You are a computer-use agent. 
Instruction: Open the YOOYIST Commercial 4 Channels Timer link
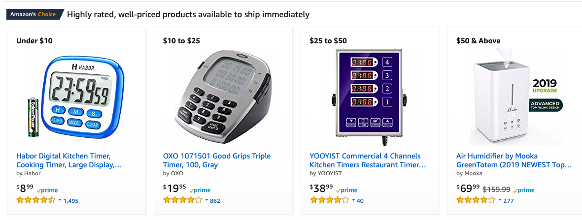(368, 160)
